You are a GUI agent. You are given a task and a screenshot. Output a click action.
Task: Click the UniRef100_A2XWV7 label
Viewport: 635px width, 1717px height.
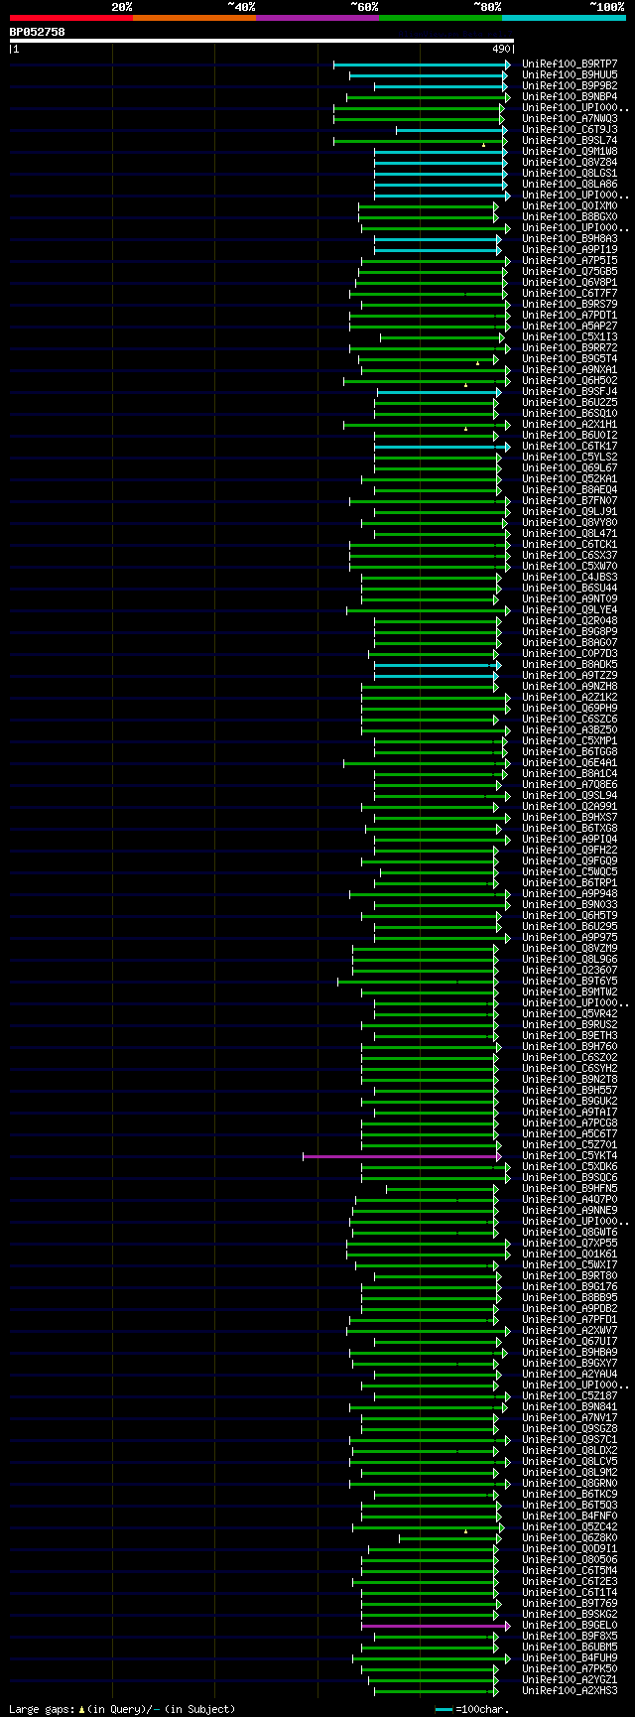[570, 1330]
